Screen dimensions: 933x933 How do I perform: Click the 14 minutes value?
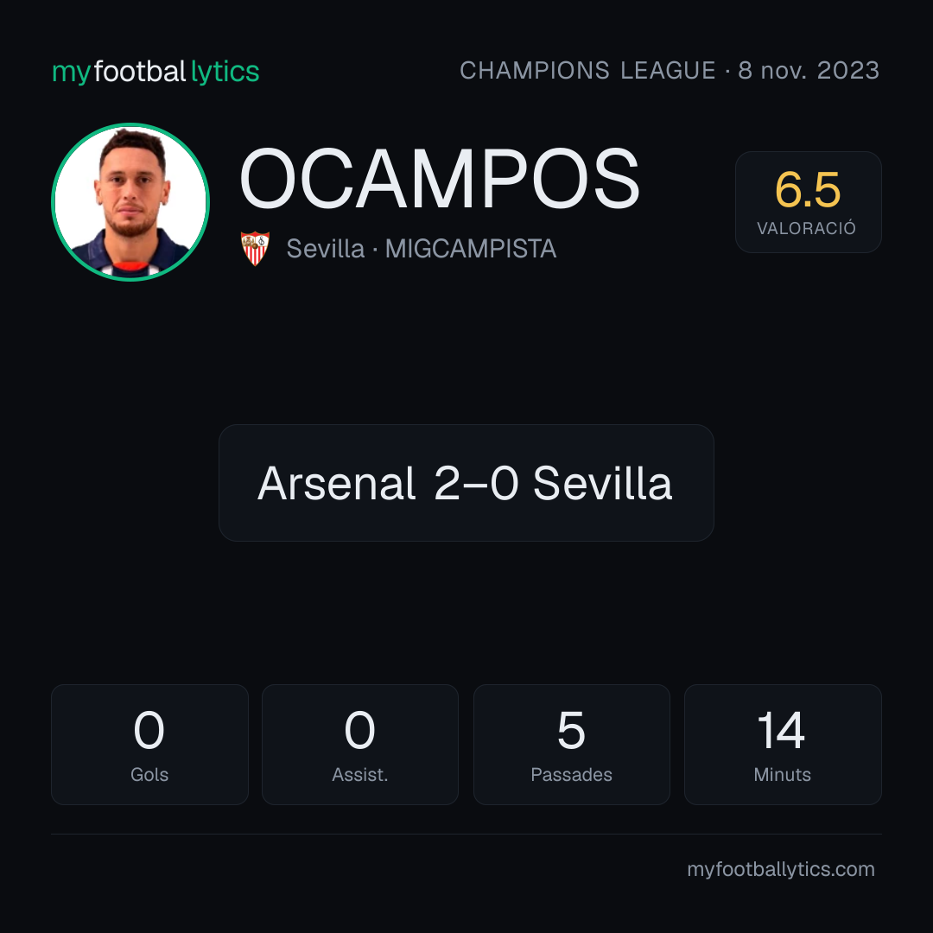[x=781, y=730]
